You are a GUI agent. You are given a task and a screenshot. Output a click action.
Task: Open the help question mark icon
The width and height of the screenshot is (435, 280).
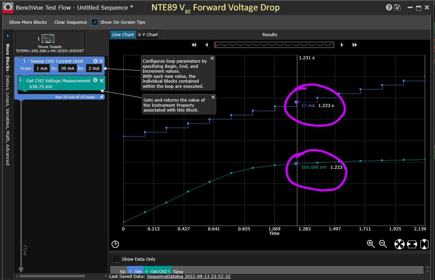[x=389, y=8]
